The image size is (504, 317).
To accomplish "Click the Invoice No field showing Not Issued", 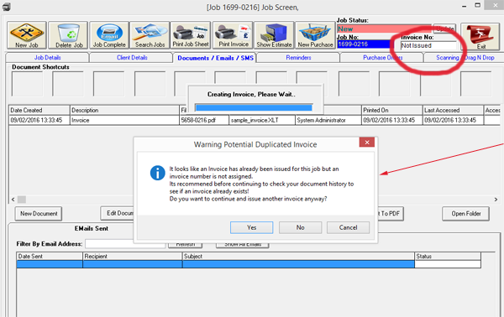I will click(x=428, y=46).
